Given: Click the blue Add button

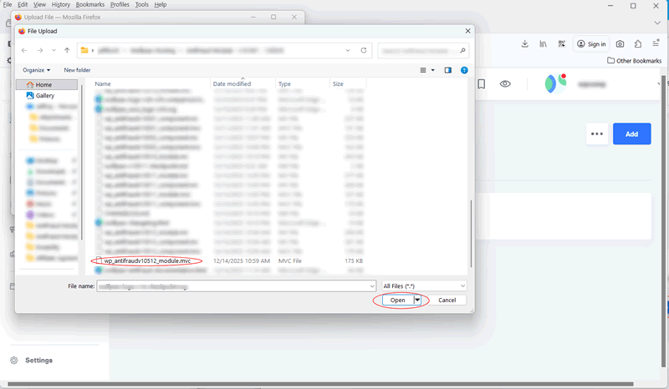Looking at the screenshot, I should pos(631,134).
